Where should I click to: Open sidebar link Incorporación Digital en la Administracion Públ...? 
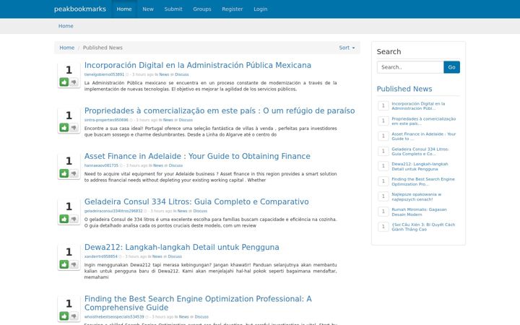(x=418, y=105)
